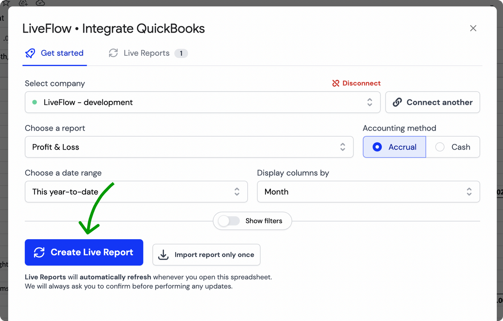Click Import report only once button
Image resolution: width=503 pixels, height=321 pixels.
[206, 255]
